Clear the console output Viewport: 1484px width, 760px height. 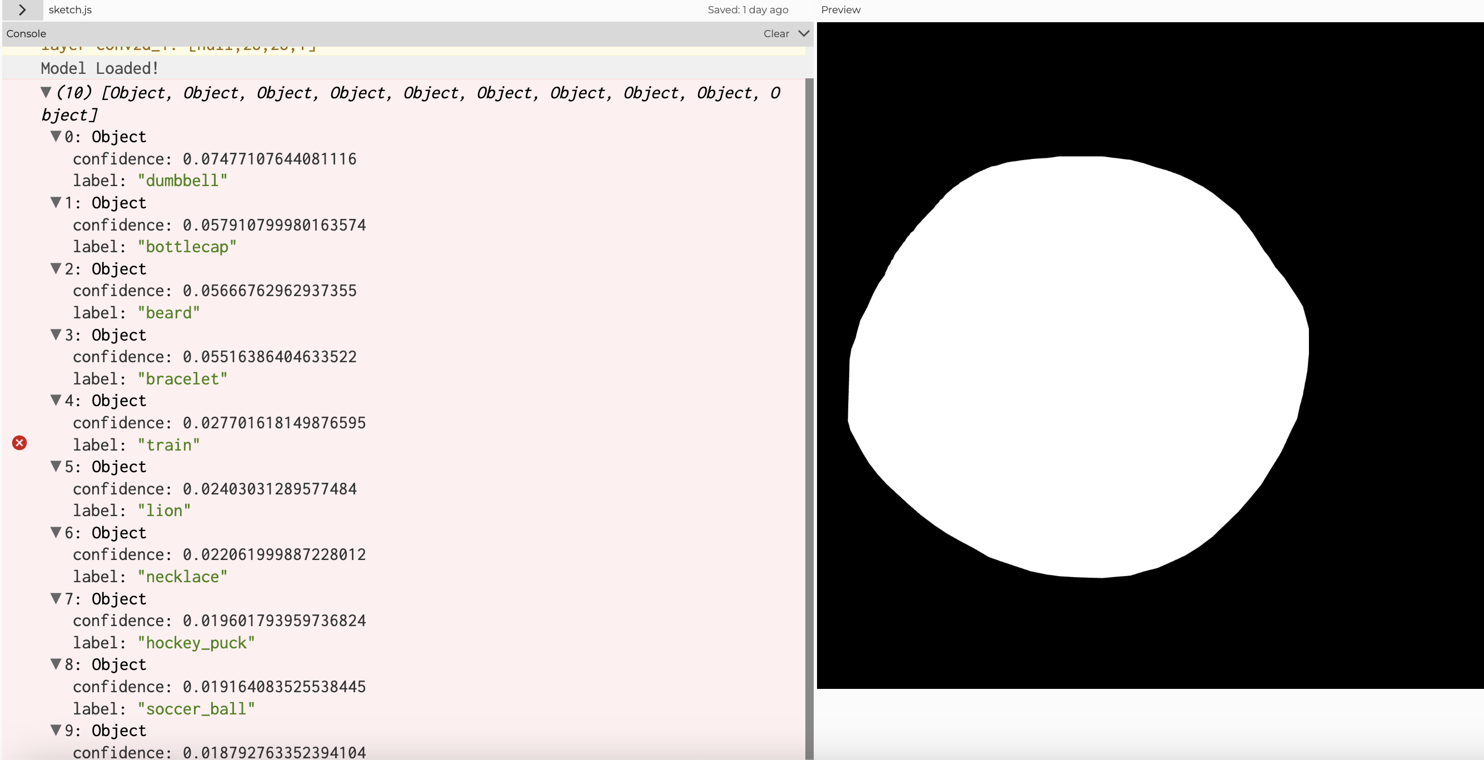776,33
